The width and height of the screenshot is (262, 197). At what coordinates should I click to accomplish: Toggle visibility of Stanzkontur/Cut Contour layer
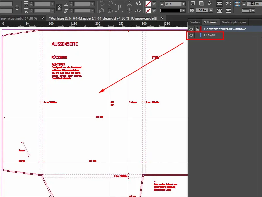click(191, 29)
